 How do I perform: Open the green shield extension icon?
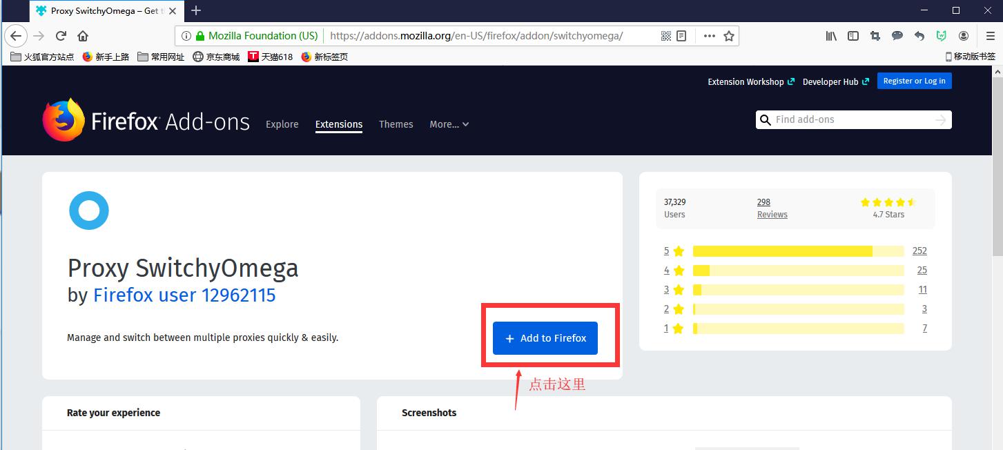coord(941,36)
